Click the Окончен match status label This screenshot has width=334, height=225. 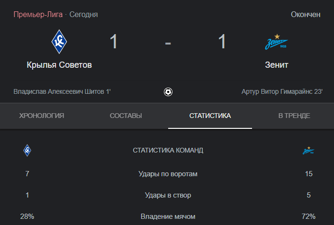(x=306, y=15)
